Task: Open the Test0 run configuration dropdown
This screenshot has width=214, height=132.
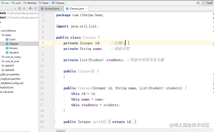Action: point(207,3)
